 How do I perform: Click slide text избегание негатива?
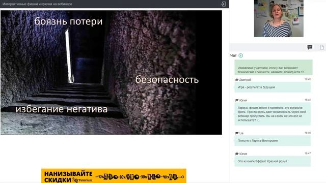(62, 109)
